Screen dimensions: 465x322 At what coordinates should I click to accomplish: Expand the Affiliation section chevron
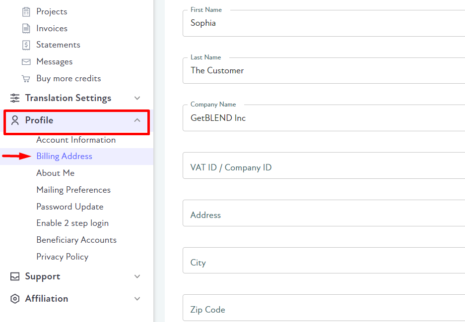[x=137, y=299]
